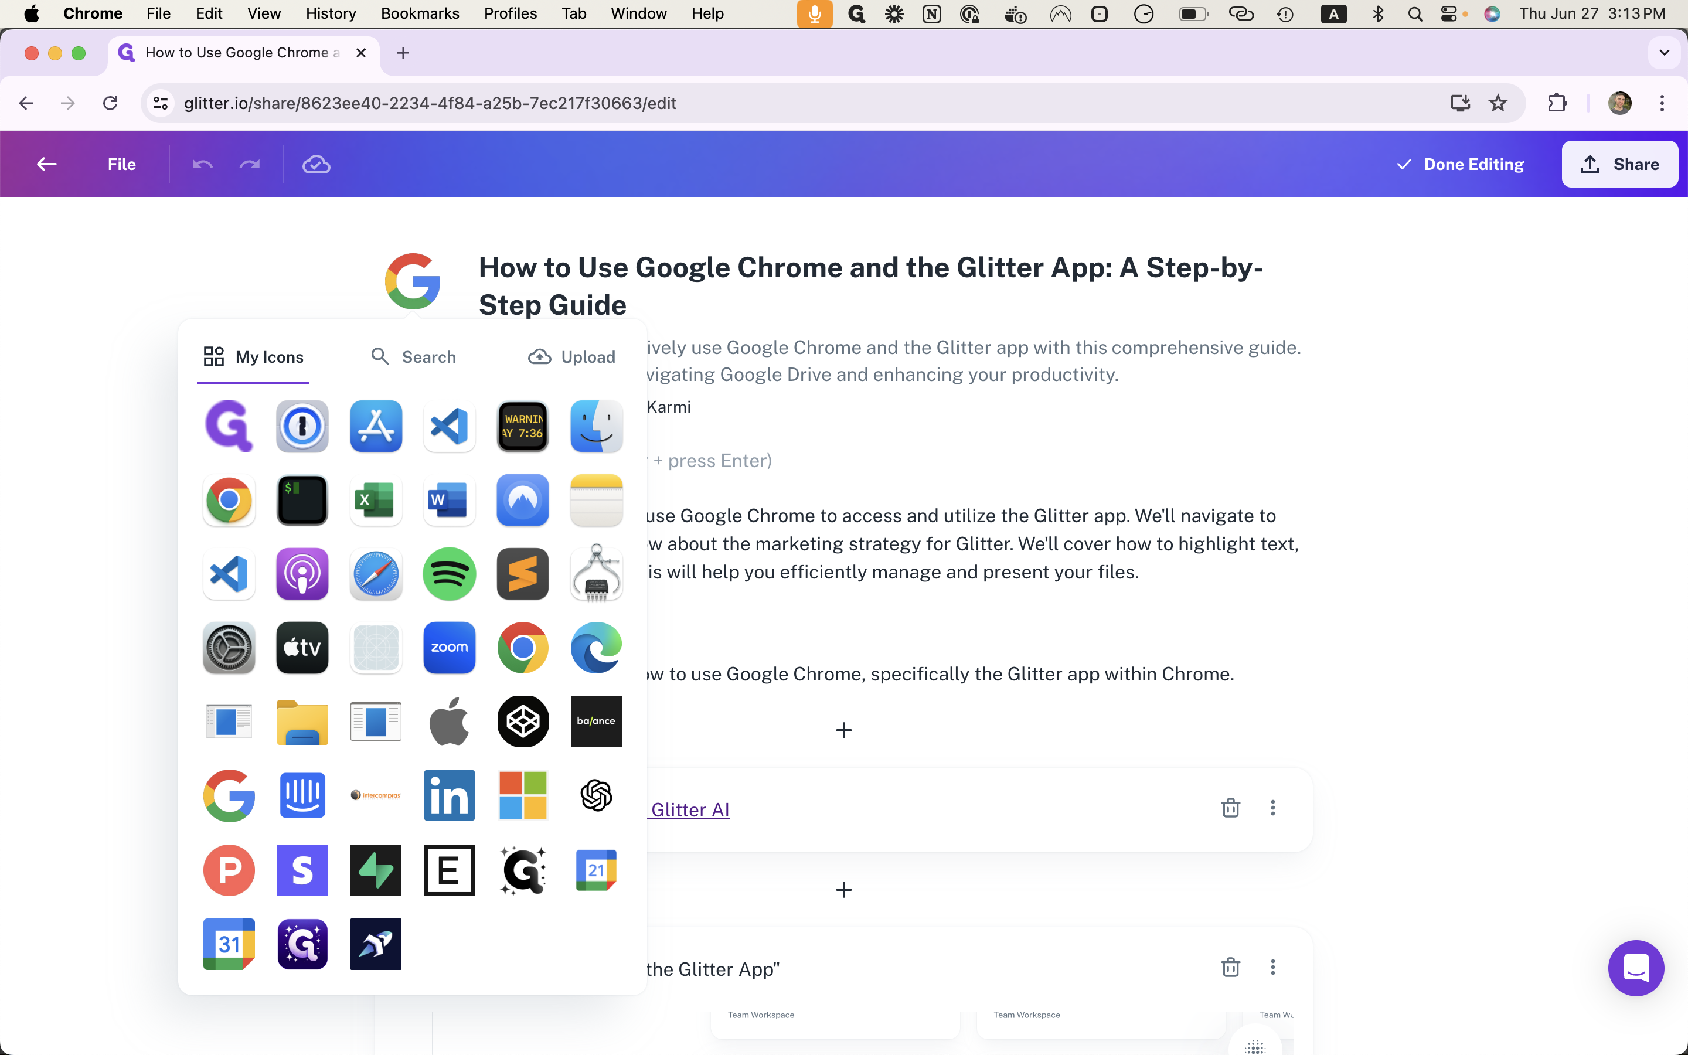Open the Upload tab in icon picker
Image resolution: width=1688 pixels, height=1055 pixels.
pyautogui.click(x=572, y=358)
